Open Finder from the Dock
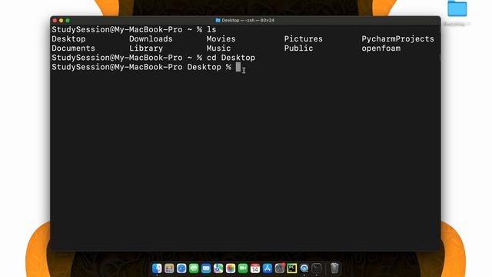 coord(157,269)
